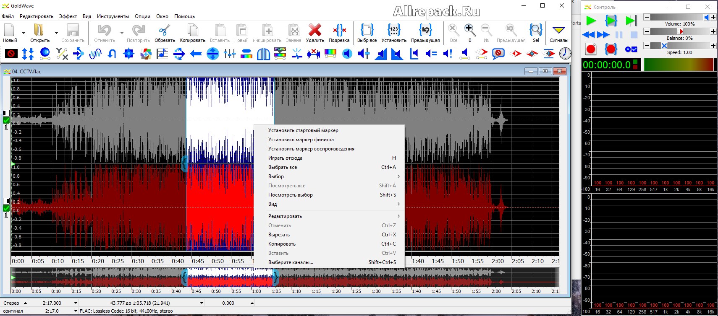
Task: Click Выбрать все in context menu
Action: point(283,167)
